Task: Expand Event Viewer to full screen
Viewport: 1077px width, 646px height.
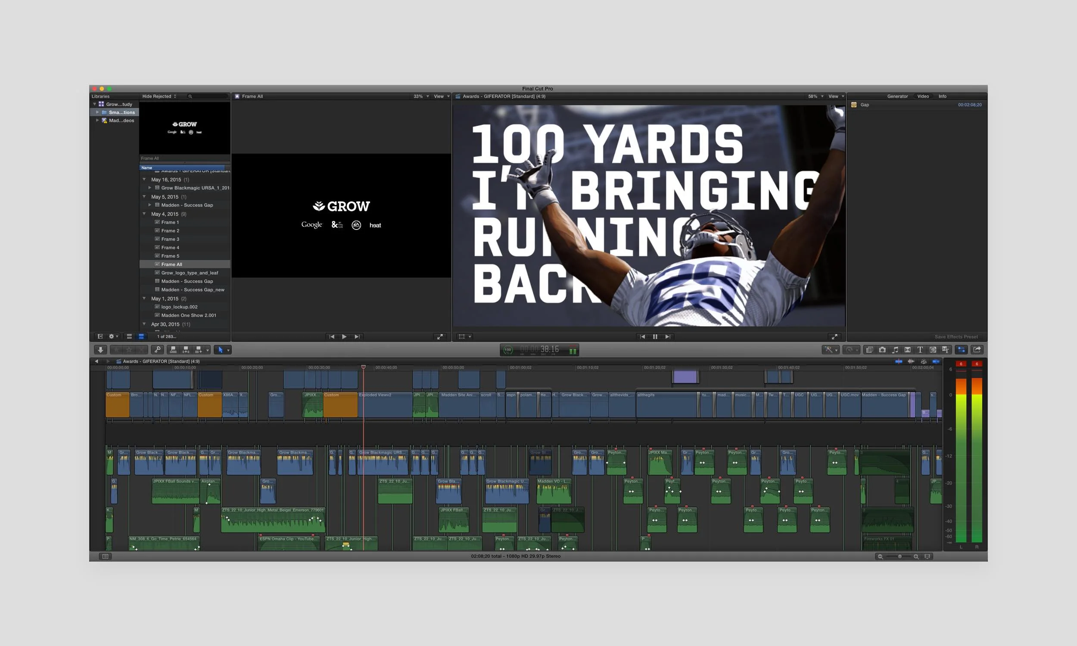Action: point(440,336)
